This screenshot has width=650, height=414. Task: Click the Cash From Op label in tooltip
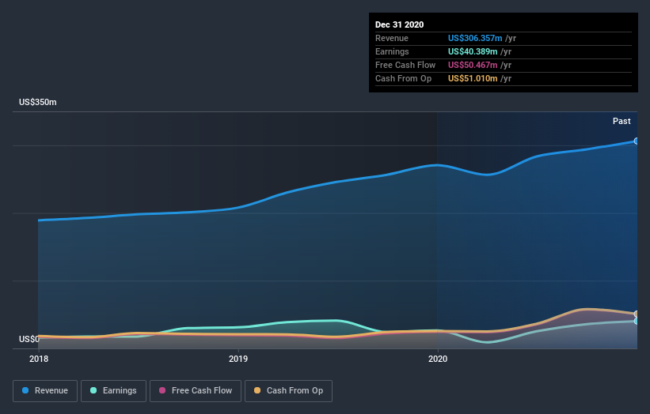click(x=403, y=78)
